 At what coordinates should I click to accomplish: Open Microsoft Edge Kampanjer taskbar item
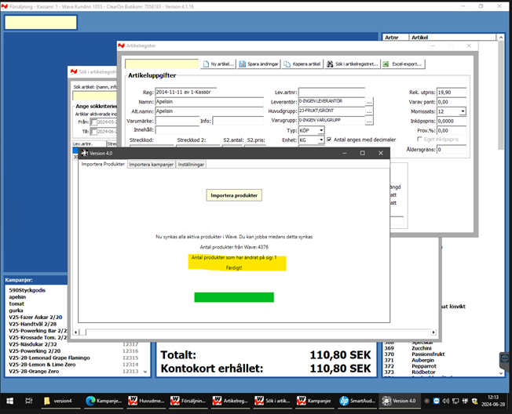pos(104,400)
